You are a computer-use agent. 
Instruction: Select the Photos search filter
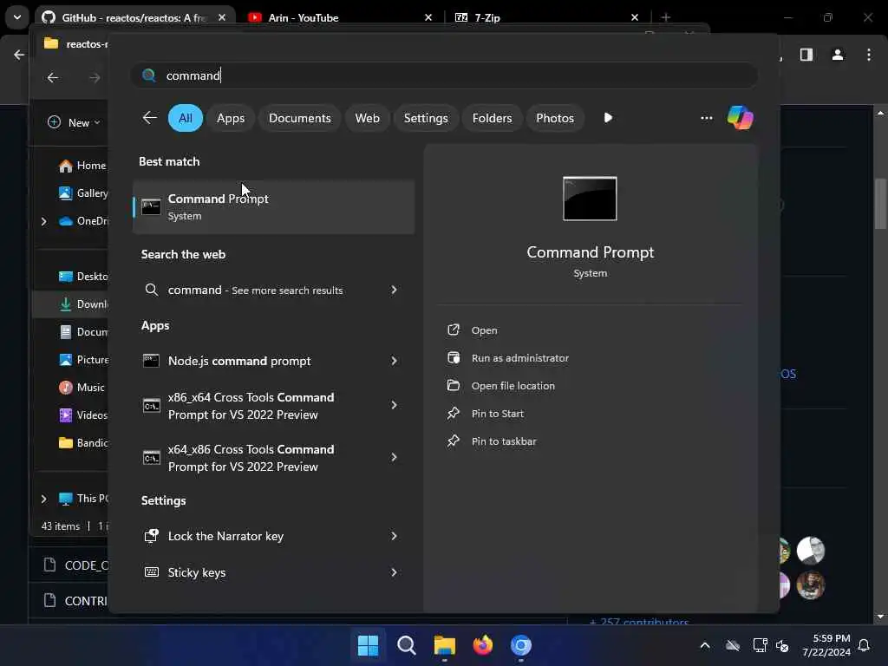click(554, 118)
